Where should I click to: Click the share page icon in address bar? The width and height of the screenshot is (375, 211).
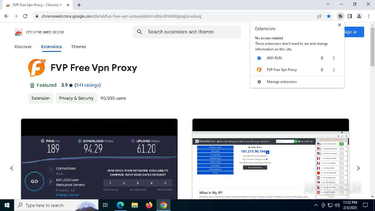coord(319,16)
